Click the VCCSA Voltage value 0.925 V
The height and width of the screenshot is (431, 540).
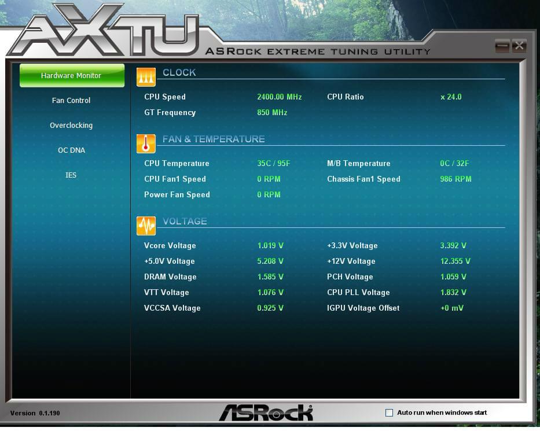click(x=270, y=308)
